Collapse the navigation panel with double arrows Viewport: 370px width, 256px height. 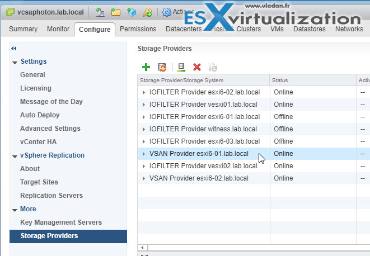coord(13,48)
